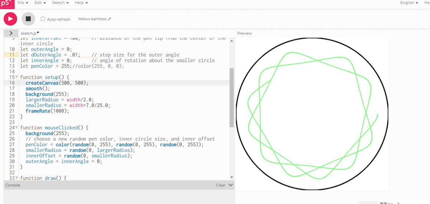Expand the sidebar file list arrow
430x204 pixels.
click(x=11, y=33)
